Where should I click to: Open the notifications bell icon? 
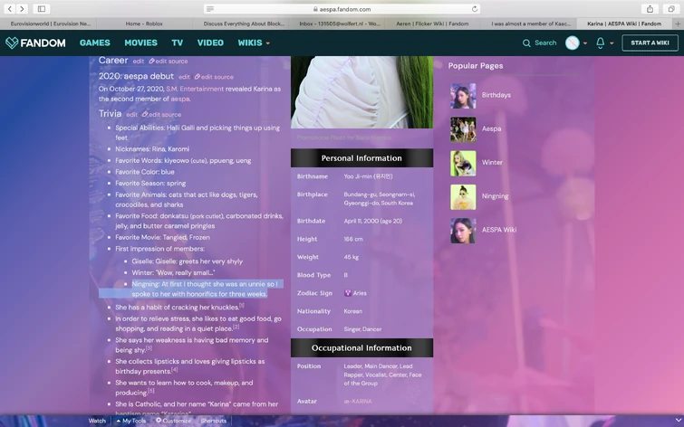601,43
